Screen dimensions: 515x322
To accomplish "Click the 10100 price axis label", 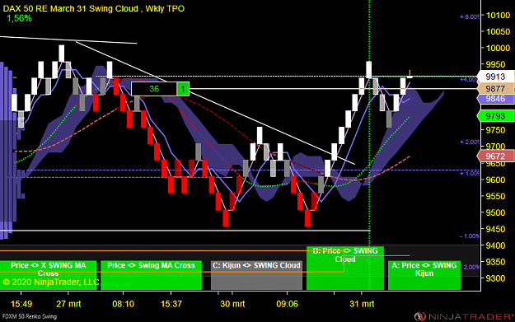I will pyautogui.click(x=498, y=16).
